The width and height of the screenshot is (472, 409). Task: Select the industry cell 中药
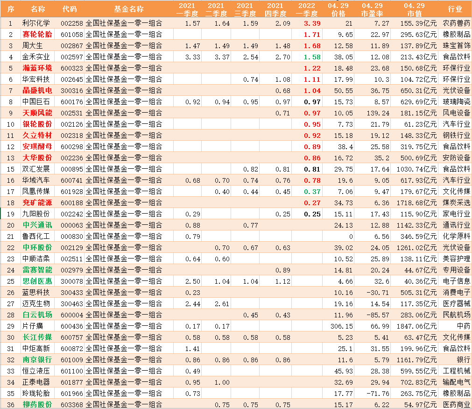tap(463, 326)
